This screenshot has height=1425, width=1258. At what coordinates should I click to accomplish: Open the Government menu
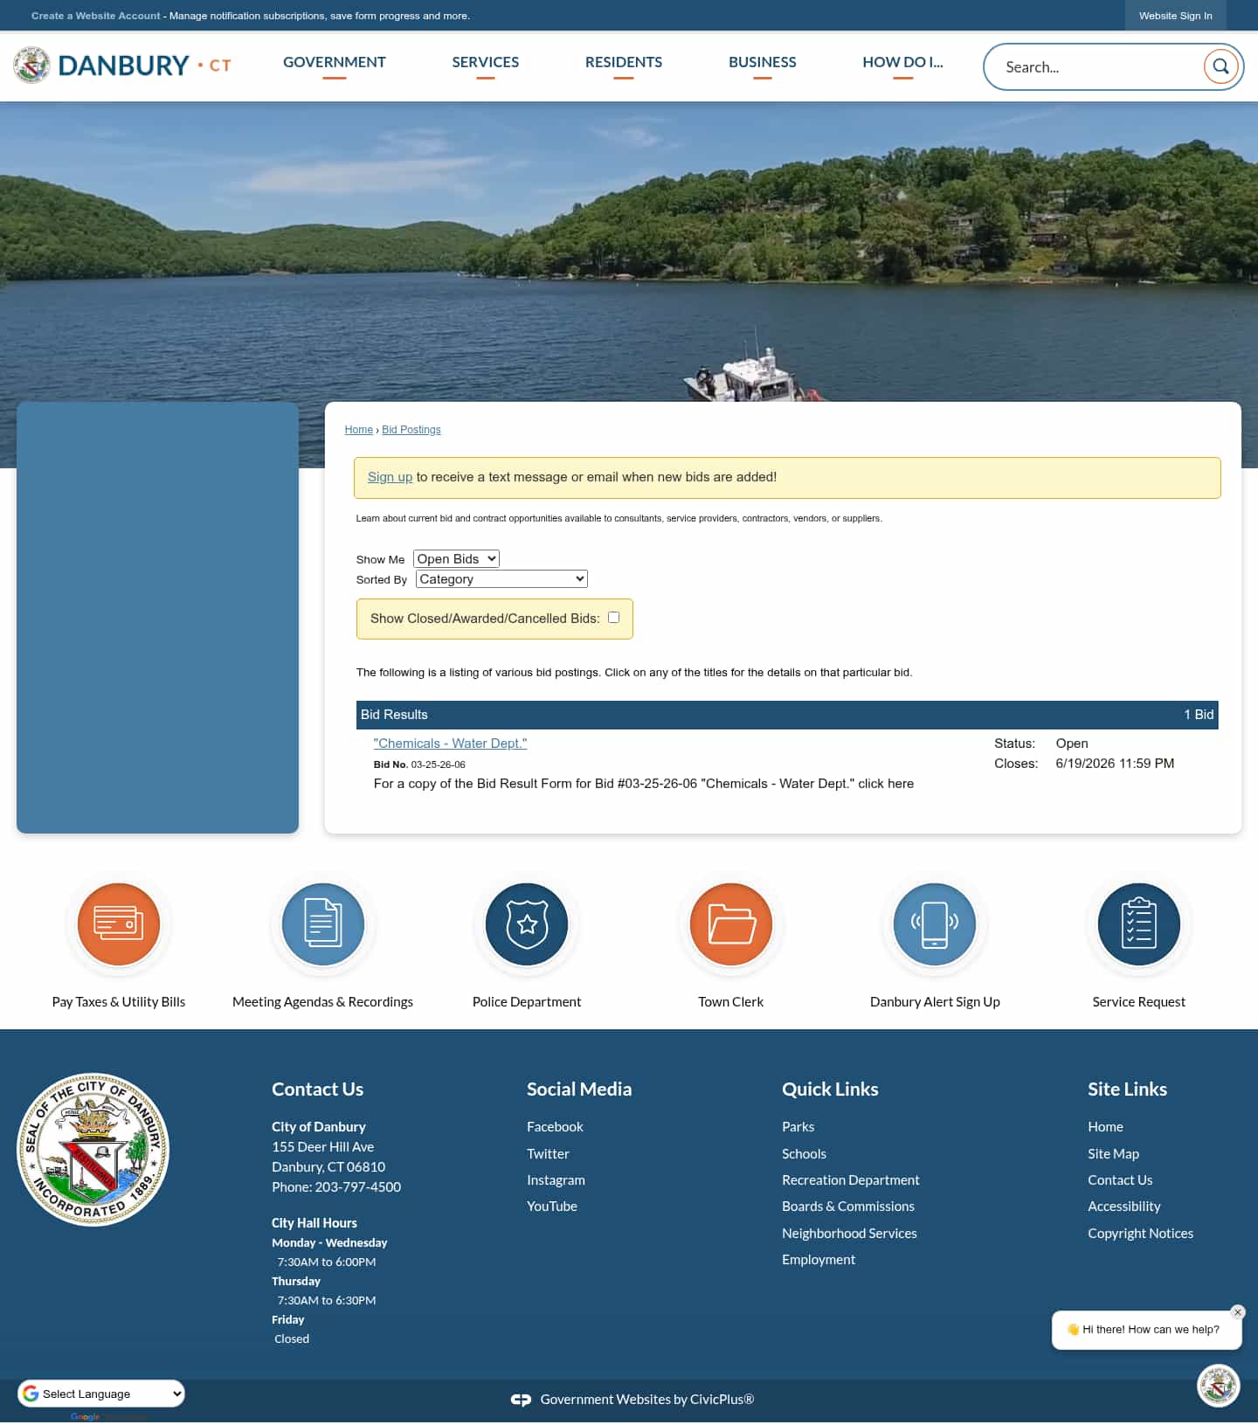click(x=335, y=62)
